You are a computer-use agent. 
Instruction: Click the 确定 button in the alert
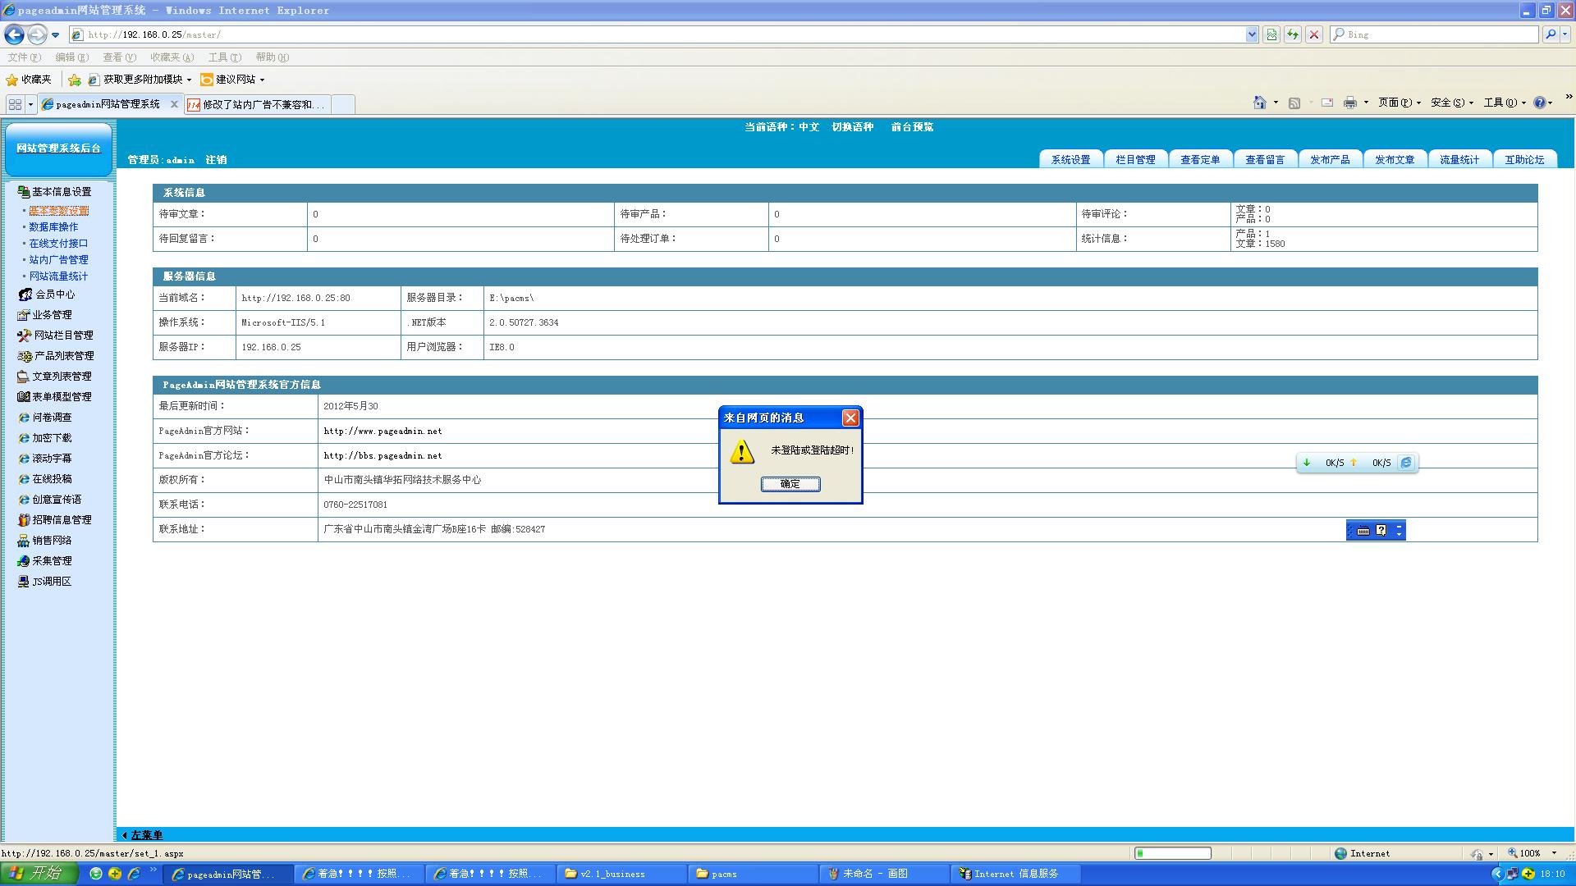[790, 484]
